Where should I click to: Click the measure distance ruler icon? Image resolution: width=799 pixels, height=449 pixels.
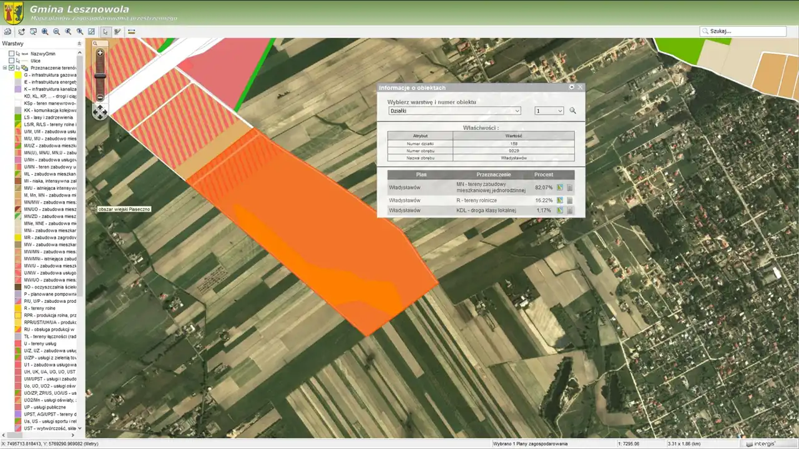[x=132, y=31]
